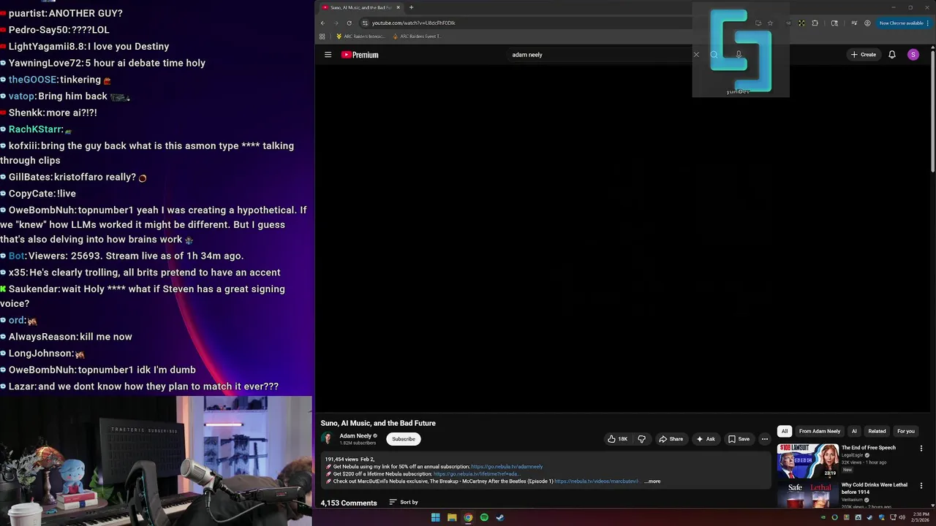View site information icon beside URL

click(x=365, y=23)
